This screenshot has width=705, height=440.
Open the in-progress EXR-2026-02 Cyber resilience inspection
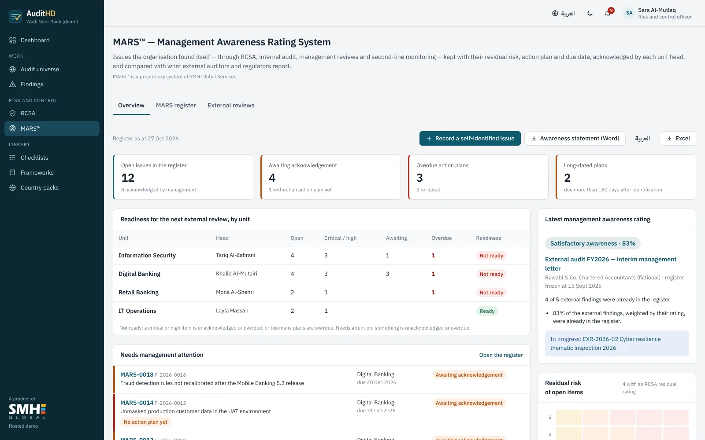617,344
